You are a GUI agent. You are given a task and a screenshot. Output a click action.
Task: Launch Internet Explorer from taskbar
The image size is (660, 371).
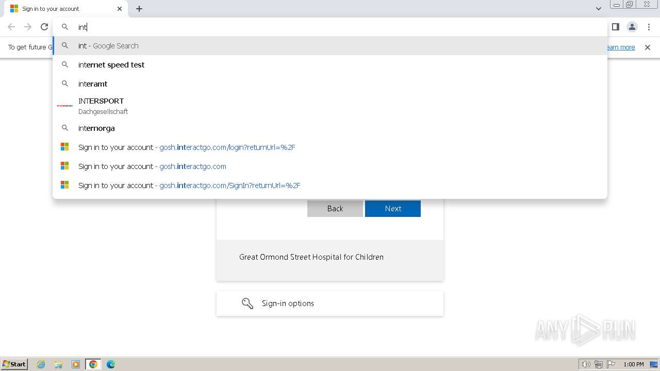click(x=41, y=364)
